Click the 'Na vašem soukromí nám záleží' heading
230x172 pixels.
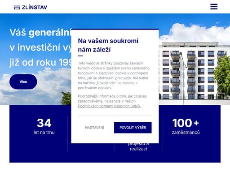point(108,45)
